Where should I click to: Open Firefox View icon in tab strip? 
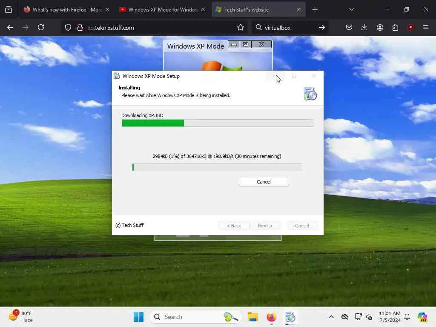click(9, 9)
